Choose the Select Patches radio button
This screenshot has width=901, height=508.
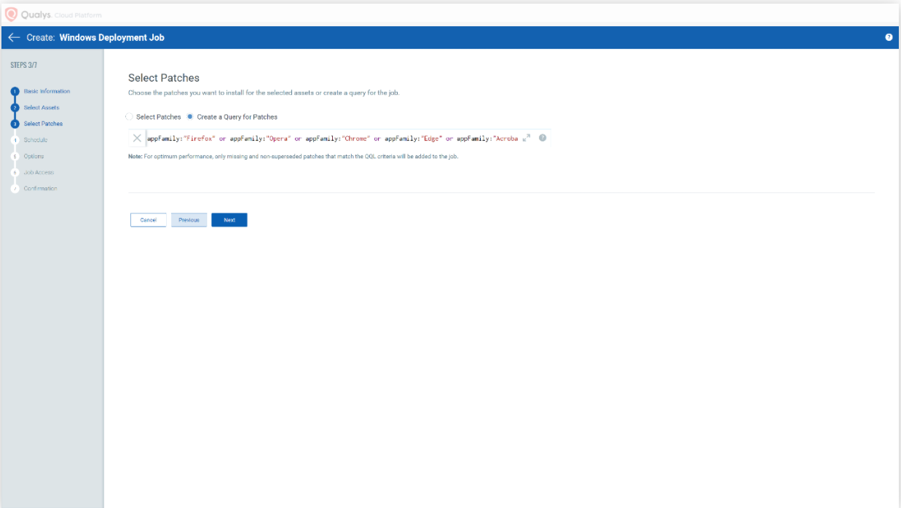130,117
